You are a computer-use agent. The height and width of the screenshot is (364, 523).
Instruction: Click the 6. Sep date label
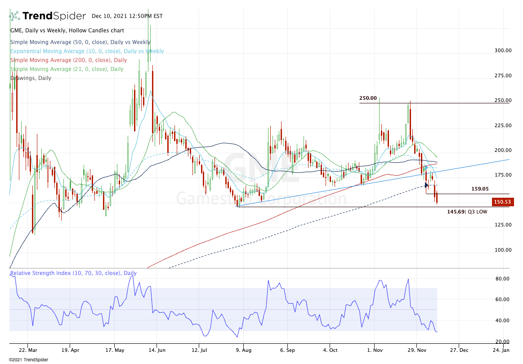point(287,350)
